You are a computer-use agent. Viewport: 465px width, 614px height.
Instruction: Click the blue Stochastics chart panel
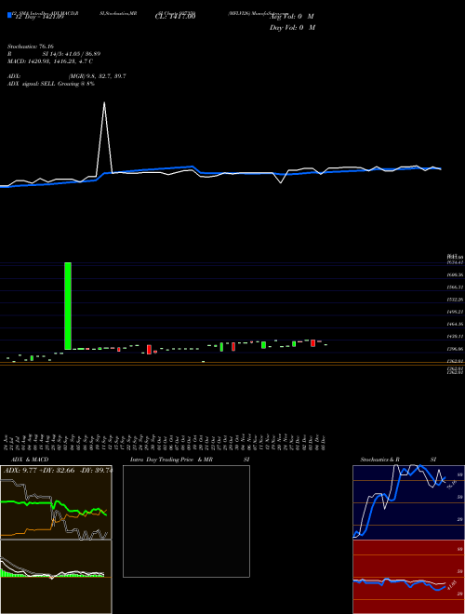[408, 502]
